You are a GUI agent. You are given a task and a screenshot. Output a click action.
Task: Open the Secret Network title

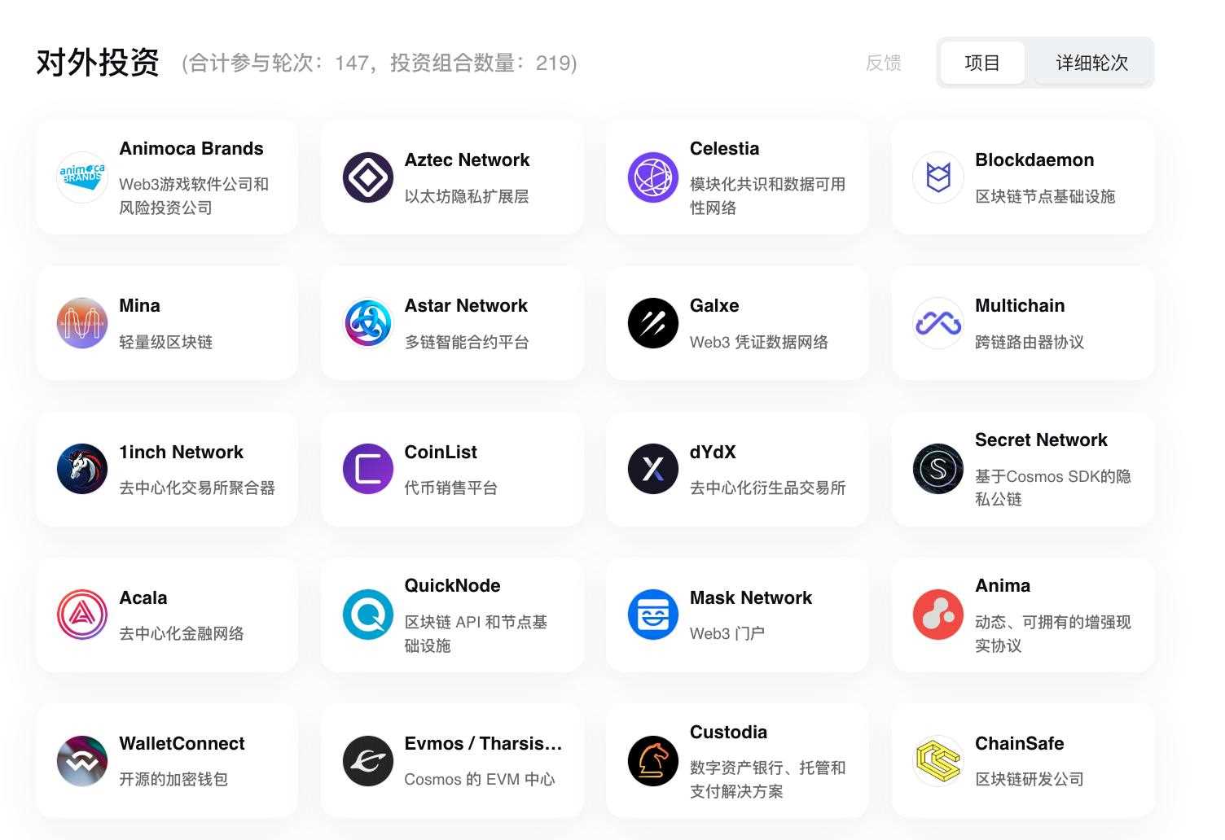[x=1041, y=440]
